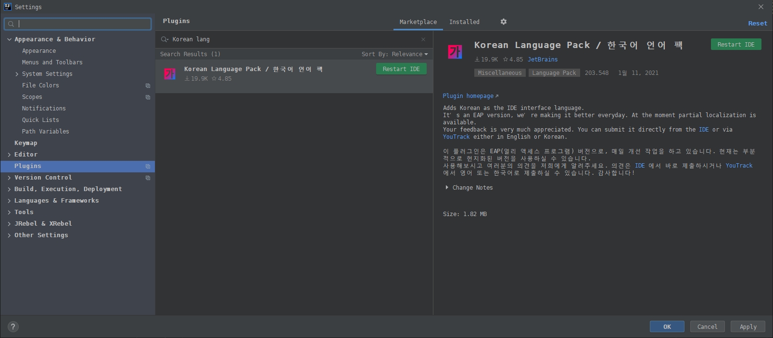Click the Plugins row copy icon
773x338 pixels.
pos(148,166)
